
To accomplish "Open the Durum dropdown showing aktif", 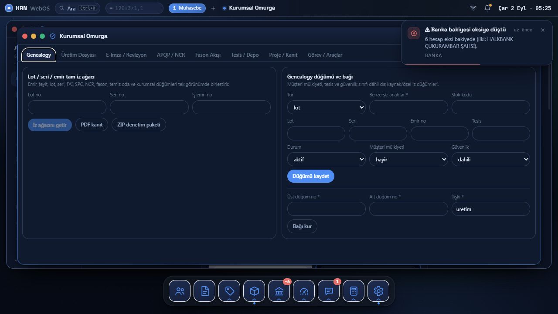I will point(327,160).
